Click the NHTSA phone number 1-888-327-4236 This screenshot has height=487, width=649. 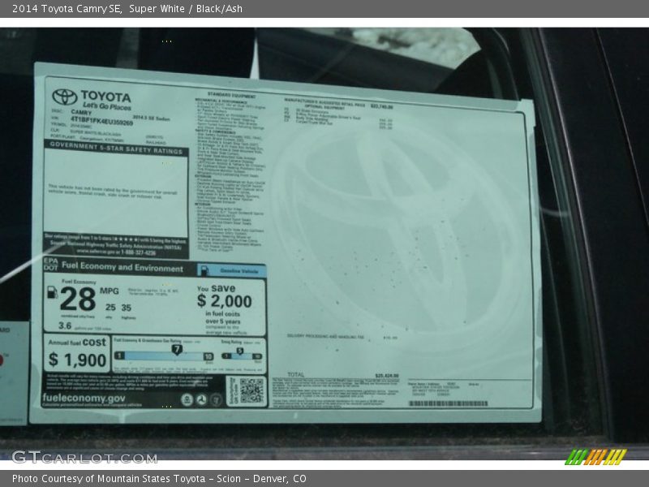pyautogui.click(x=138, y=252)
